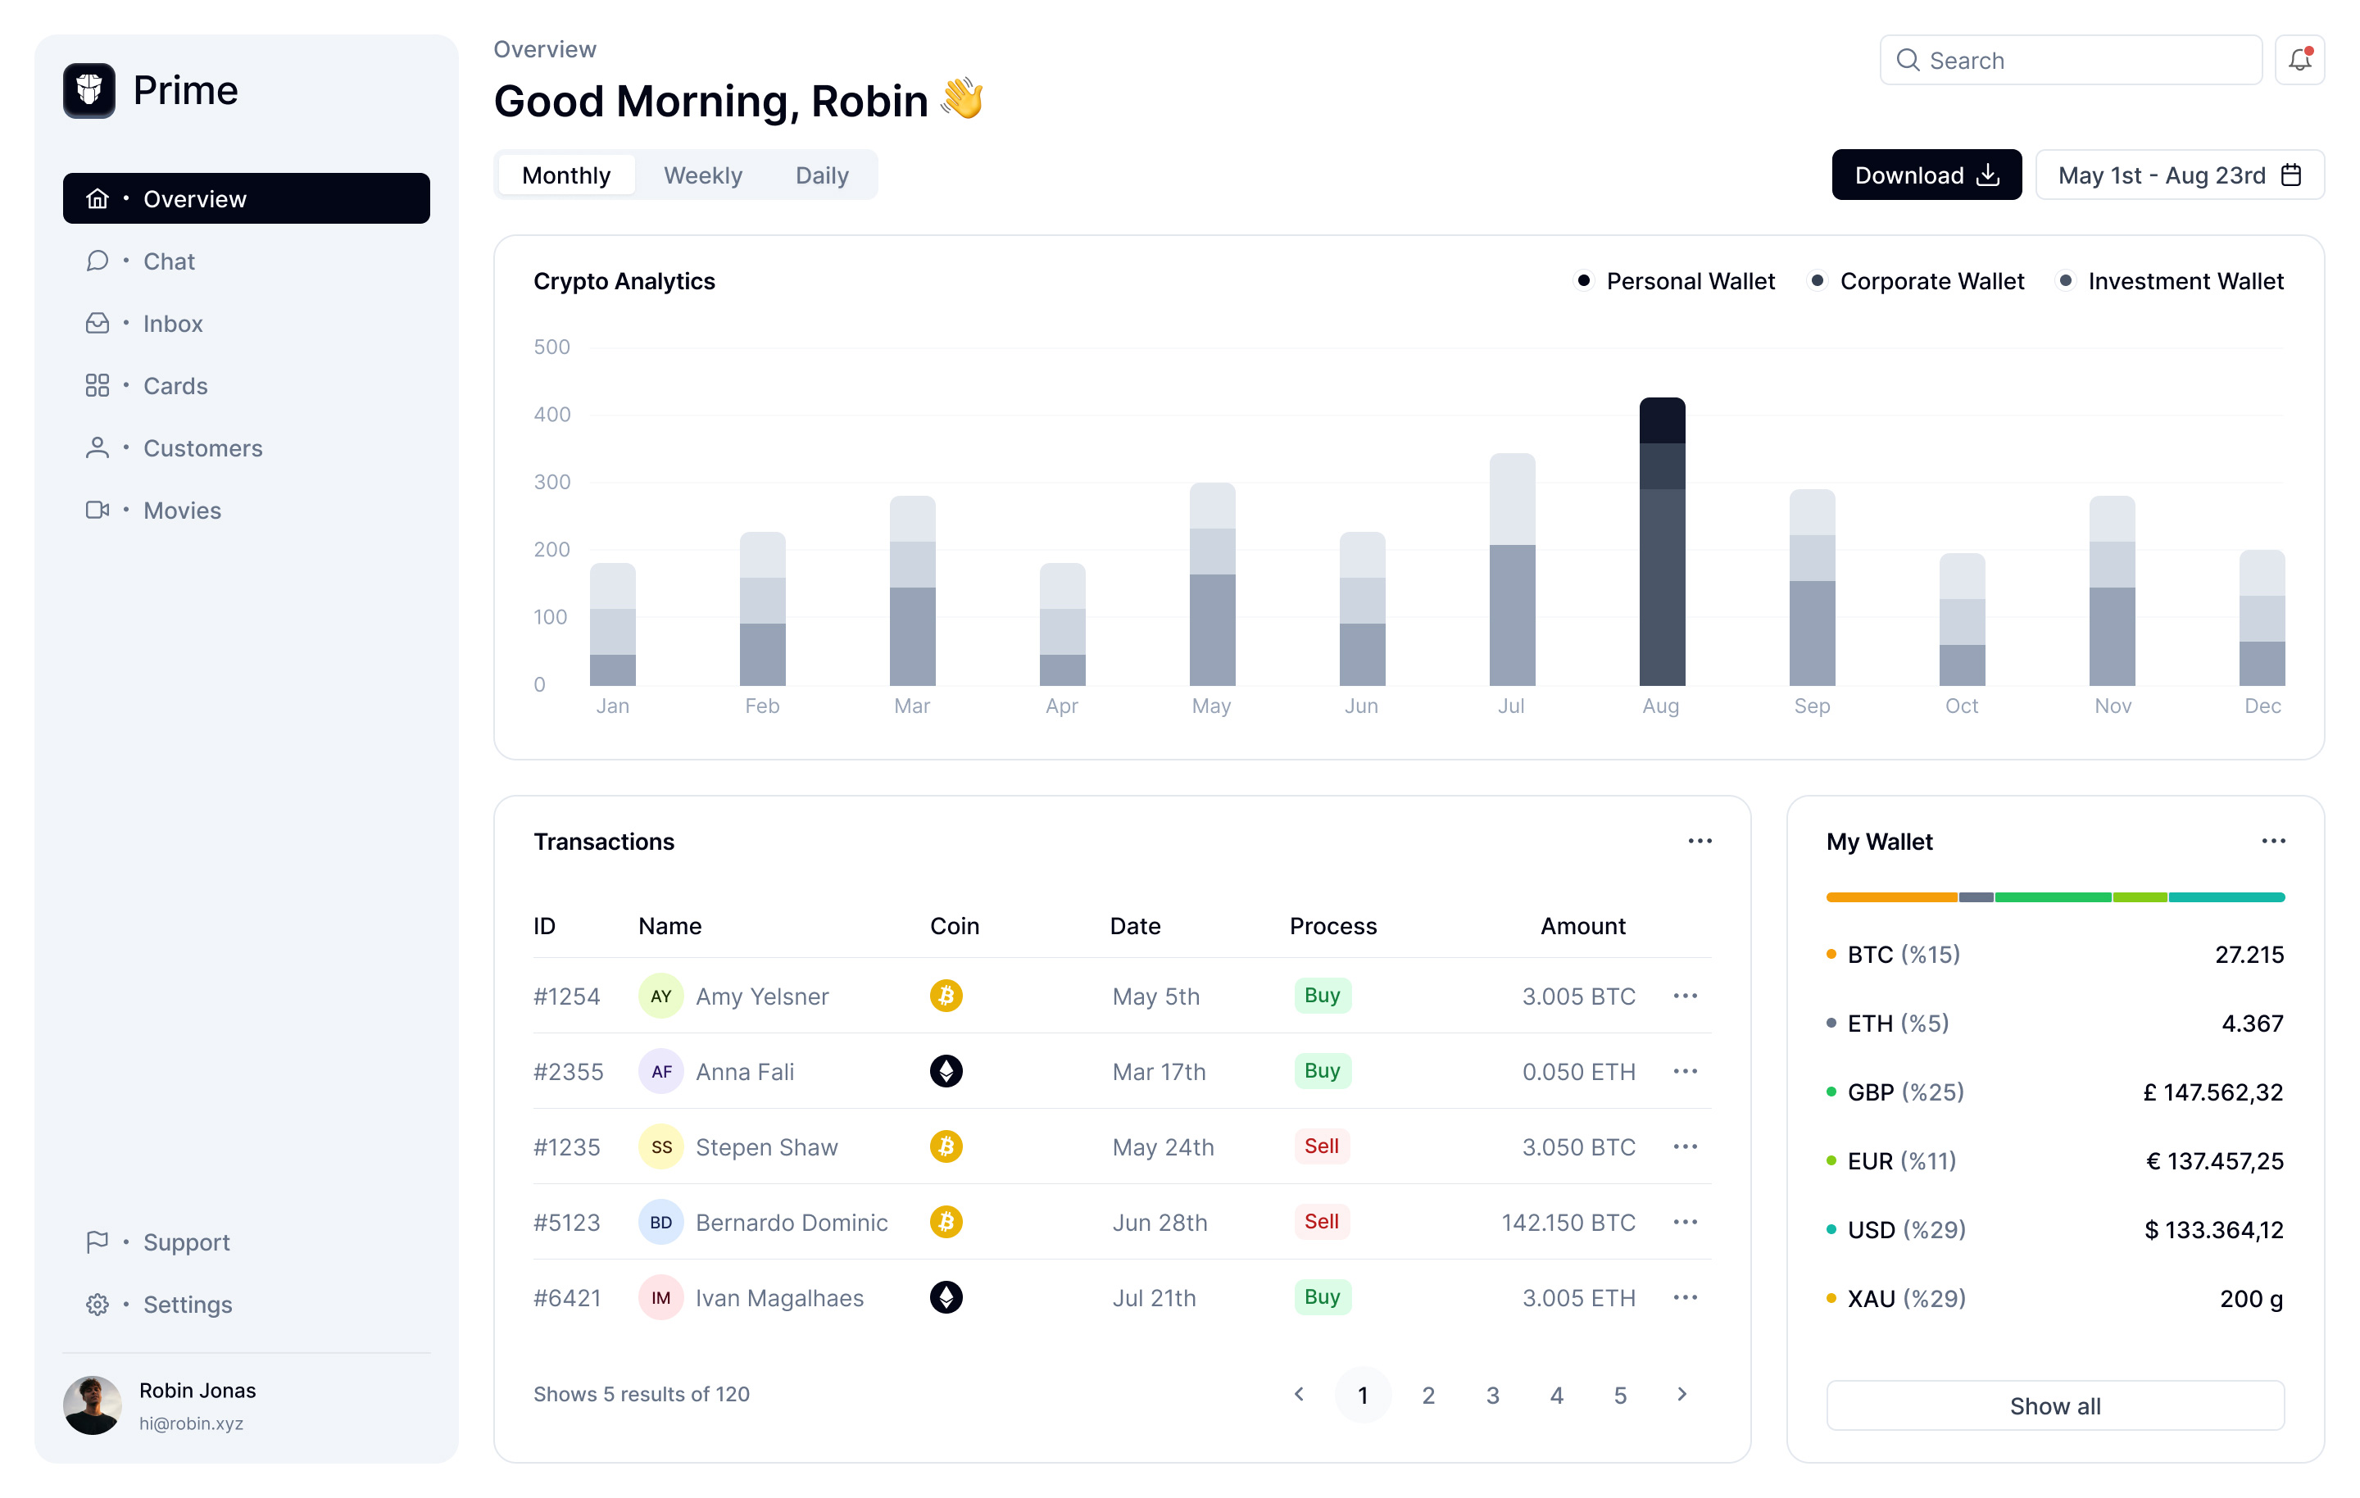Click the Search input field
This screenshot has height=1498, width=2360.
[x=2070, y=60]
